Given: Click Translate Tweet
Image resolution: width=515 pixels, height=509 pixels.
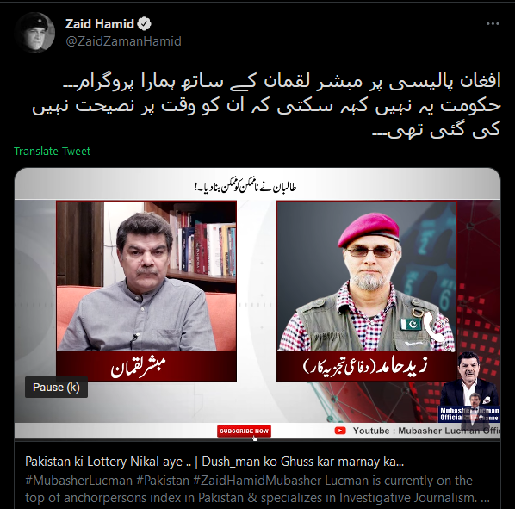Looking at the screenshot, I should (52, 151).
